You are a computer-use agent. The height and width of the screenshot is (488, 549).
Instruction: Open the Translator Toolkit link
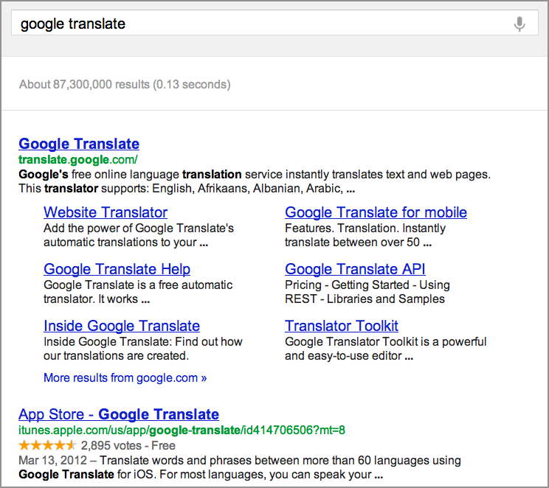tap(342, 326)
